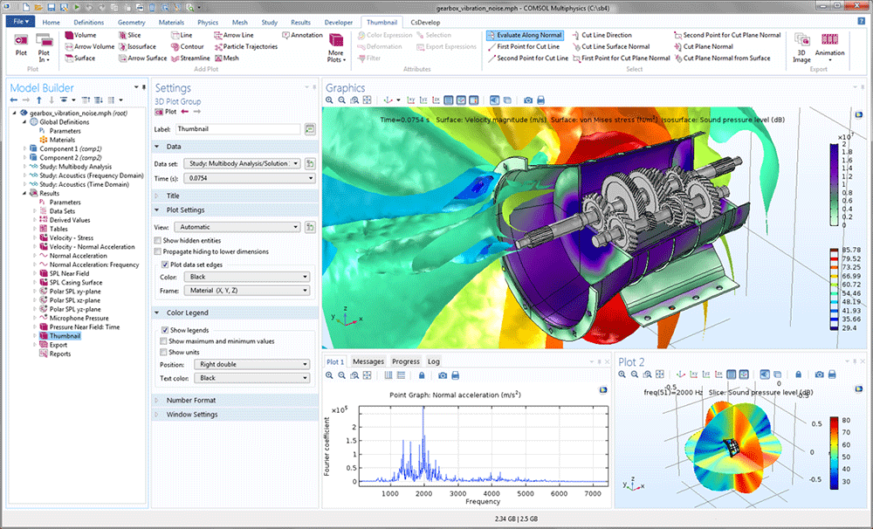This screenshot has height=529, width=873.
Task: Uncheck Plot data set edges
Action: [164, 264]
